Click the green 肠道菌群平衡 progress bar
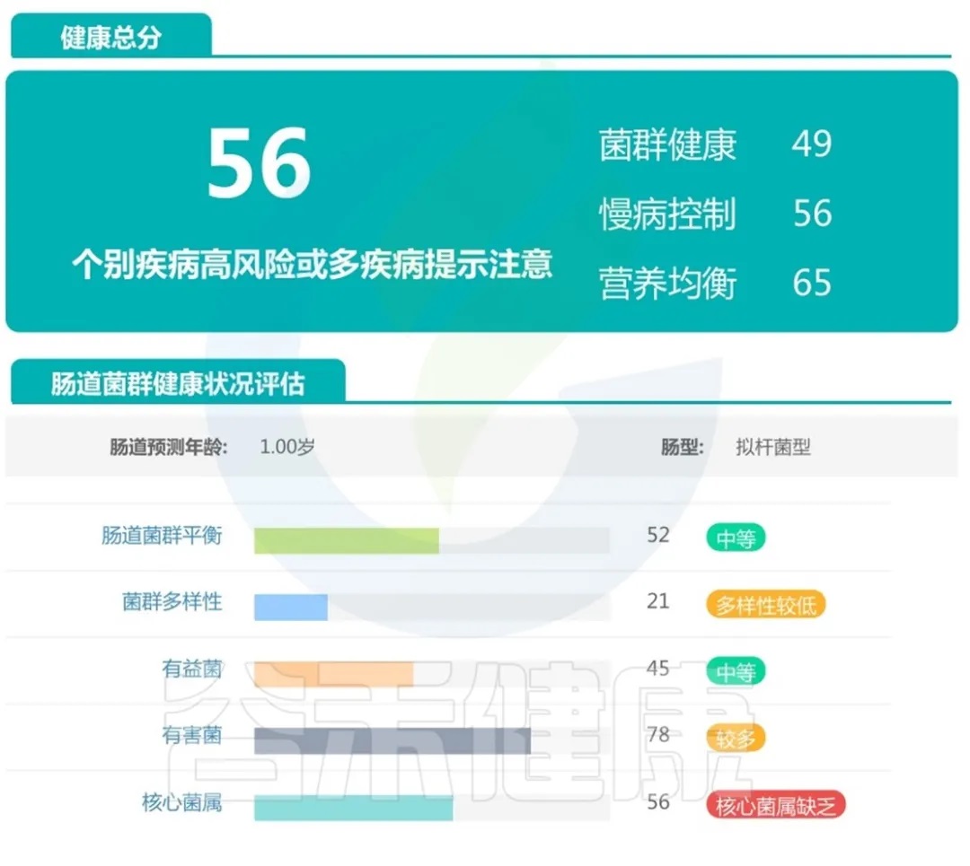The width and height of the screenshot is (970, 866). 347,540
